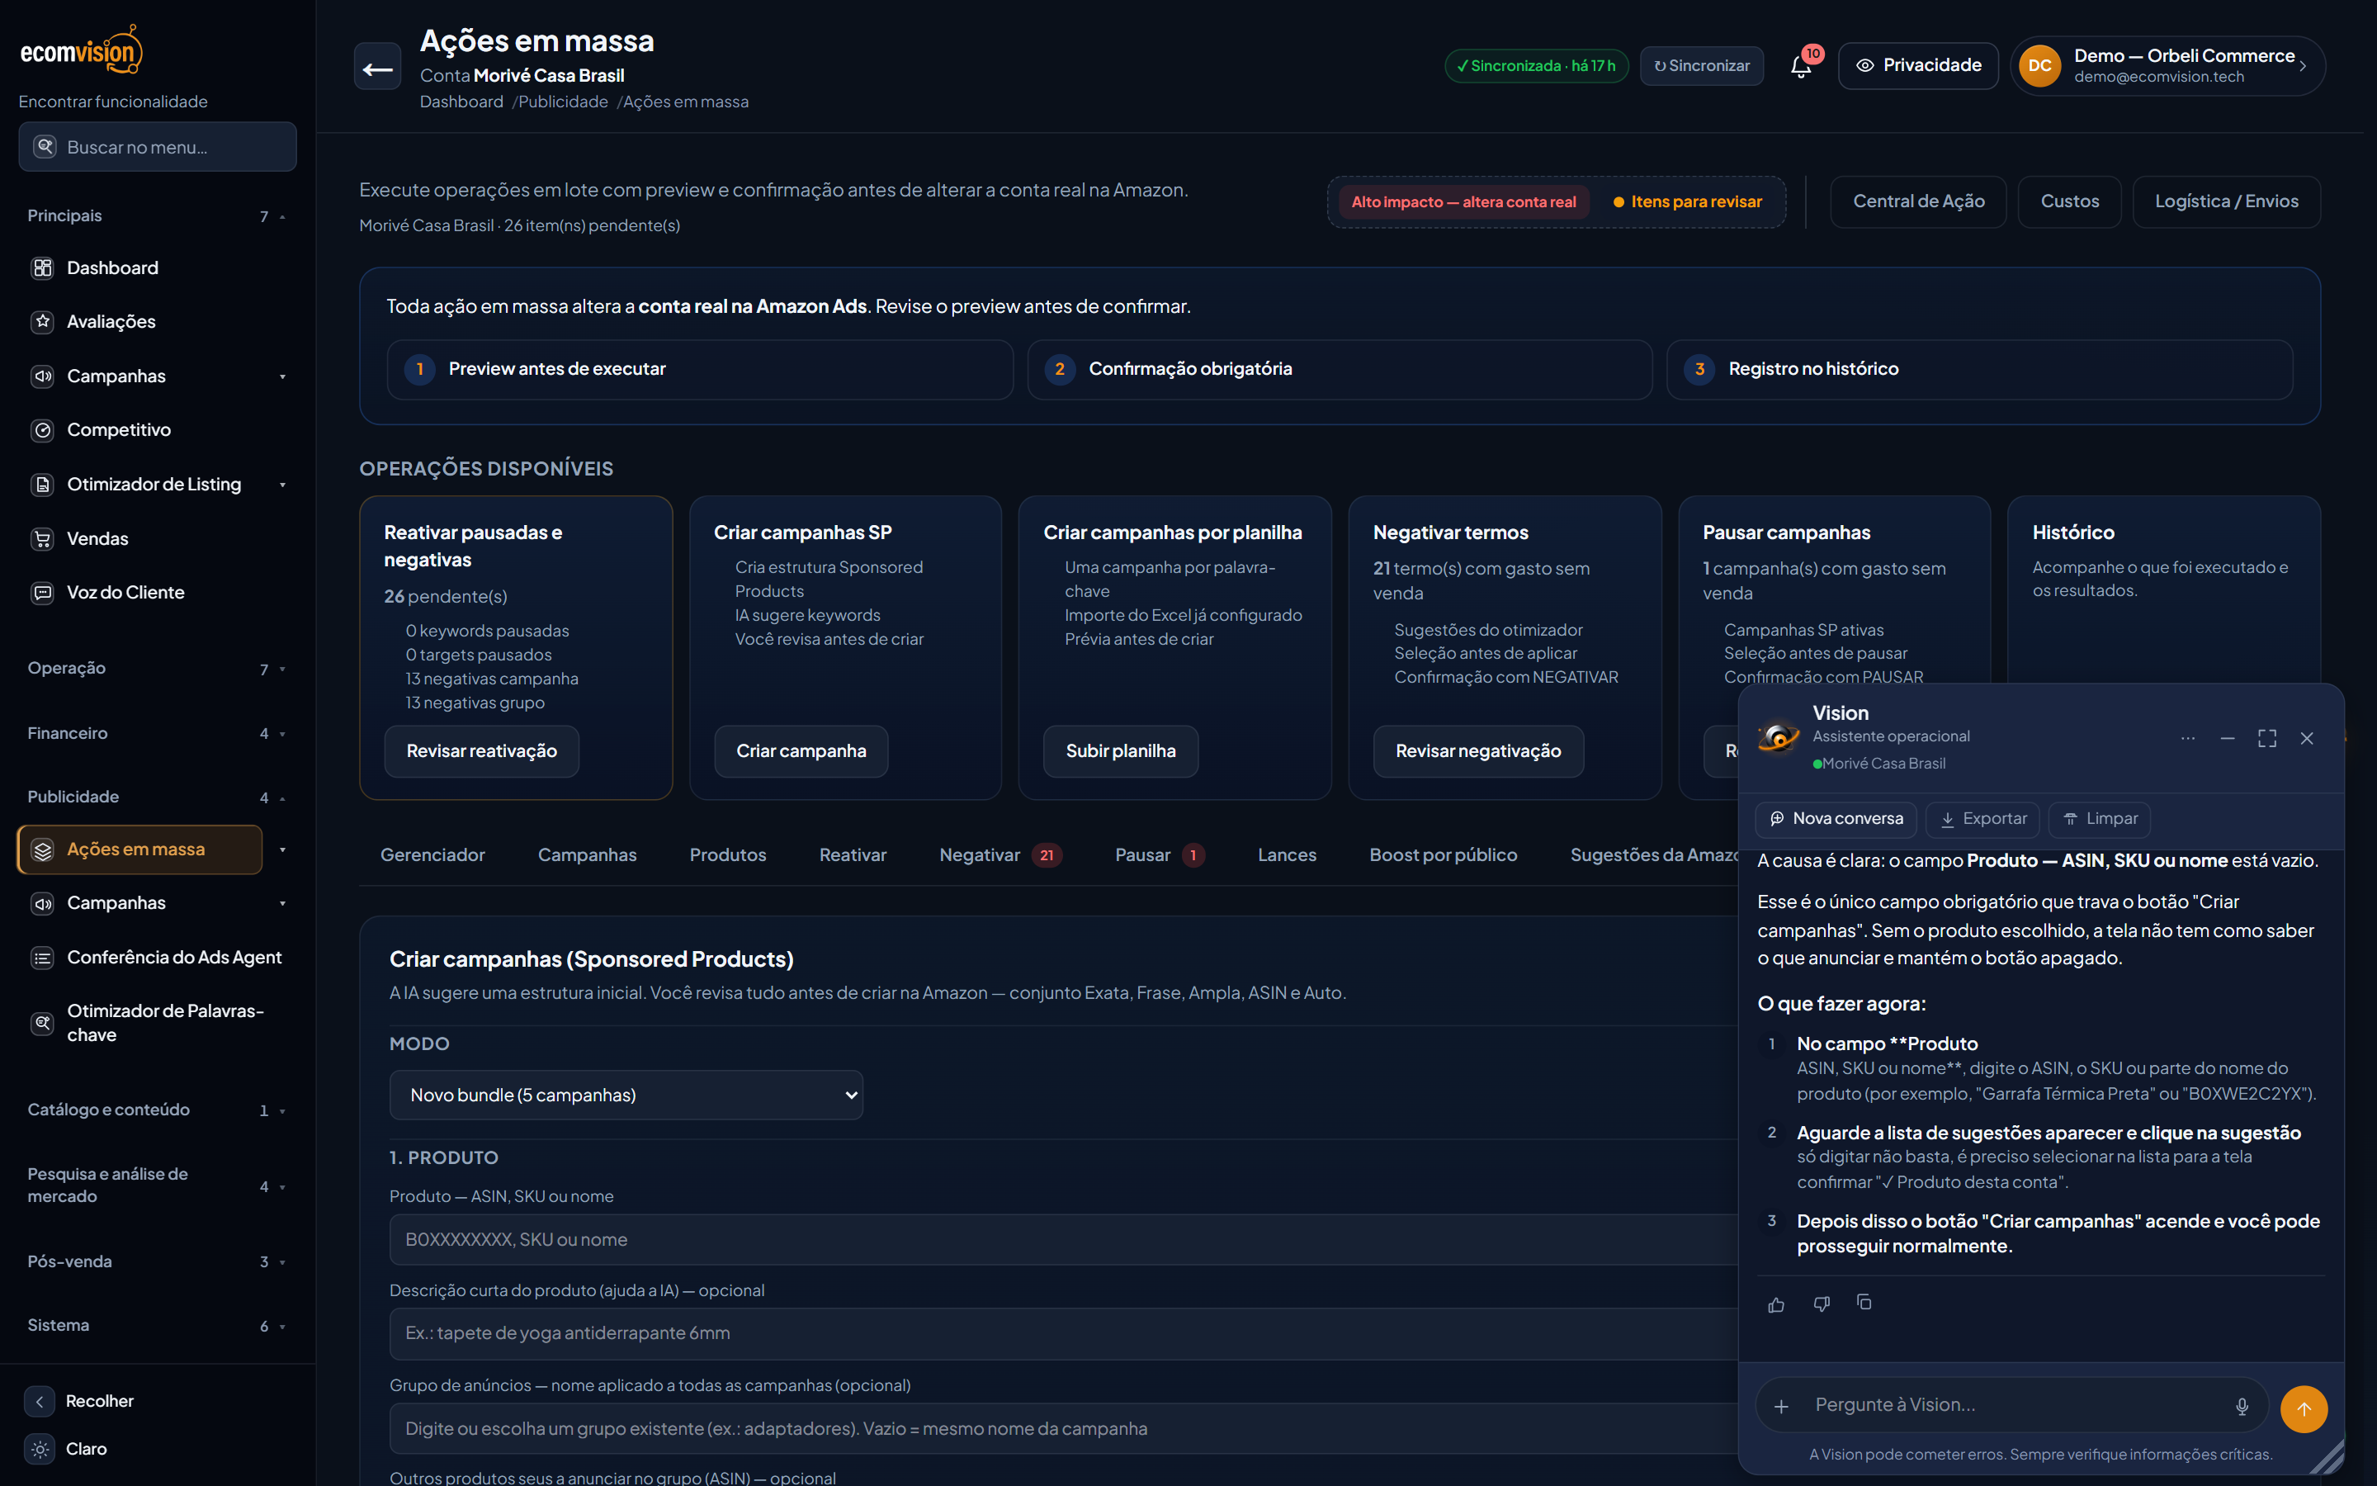Expand the Pós-venda section
Image resolution: width=2377 pixels, height=1486 pixels.
[x=157, y=1262]
